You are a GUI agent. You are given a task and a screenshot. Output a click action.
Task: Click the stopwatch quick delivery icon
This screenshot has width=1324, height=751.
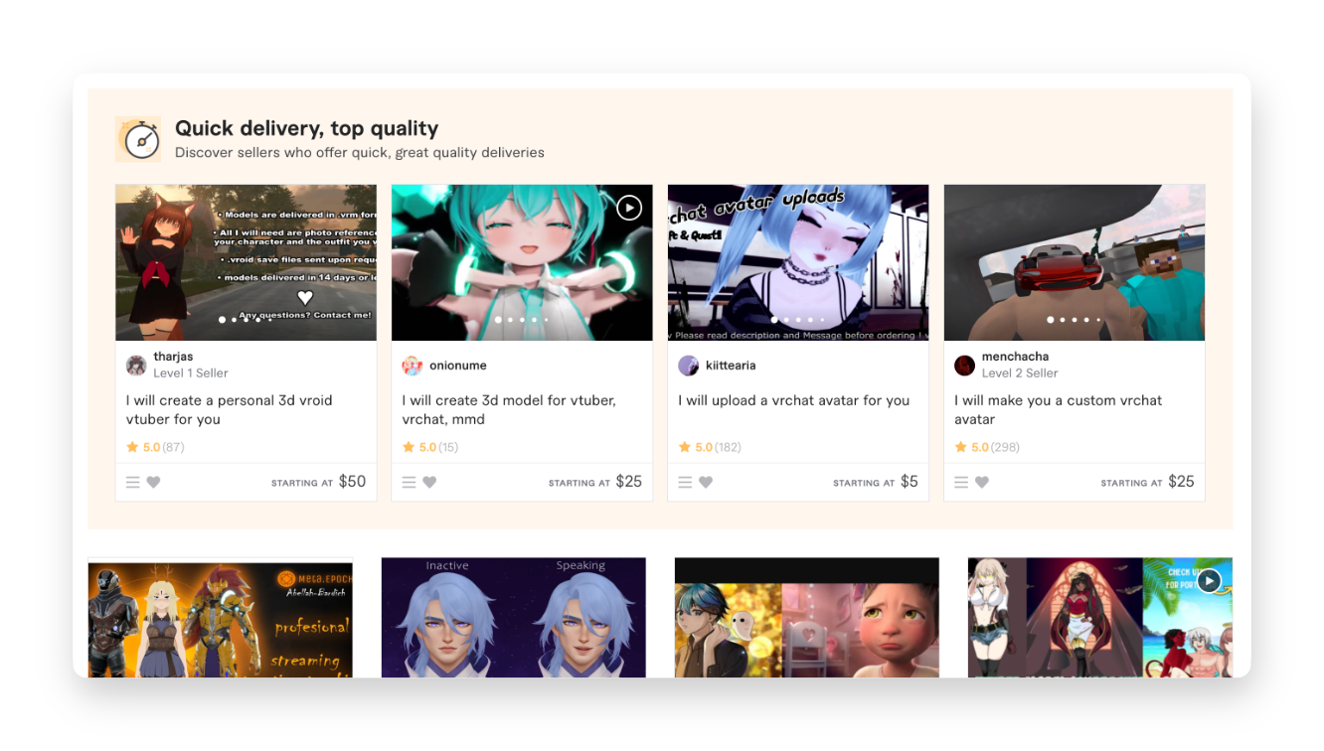[x=138, y=139]
